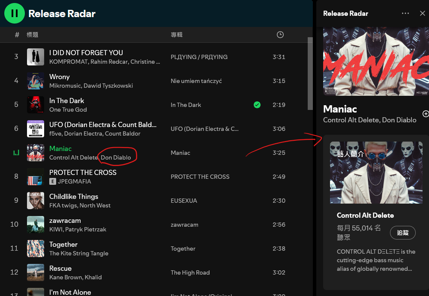
Task: Open artist Dorian Electra on UFO row
Action: point(83,134)
